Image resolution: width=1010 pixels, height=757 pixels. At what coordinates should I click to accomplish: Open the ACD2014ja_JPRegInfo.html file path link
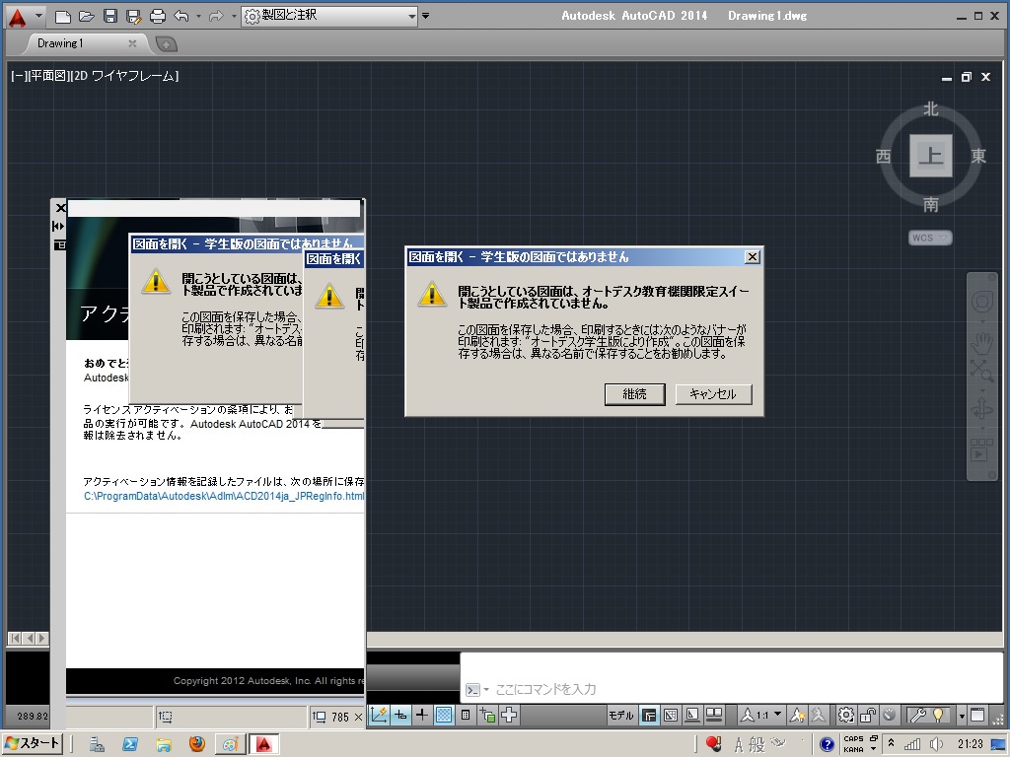pyautogui.click(x=224, y=496)
